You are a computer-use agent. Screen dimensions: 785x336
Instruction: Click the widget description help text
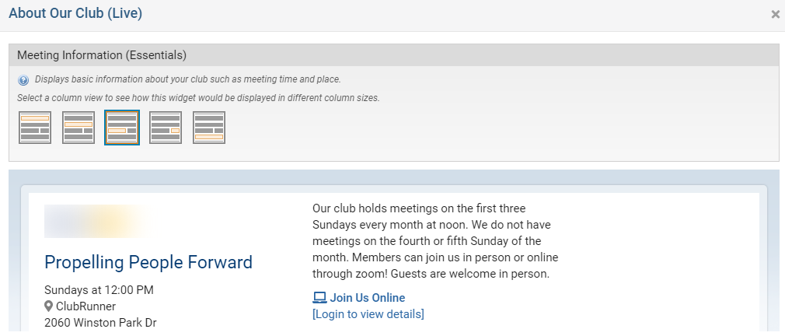(x=187, y=79)
